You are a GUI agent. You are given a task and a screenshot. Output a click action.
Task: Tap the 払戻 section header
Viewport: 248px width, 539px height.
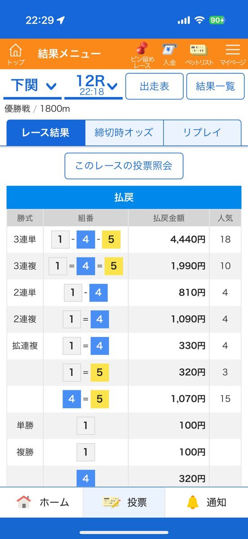[124, 198]
